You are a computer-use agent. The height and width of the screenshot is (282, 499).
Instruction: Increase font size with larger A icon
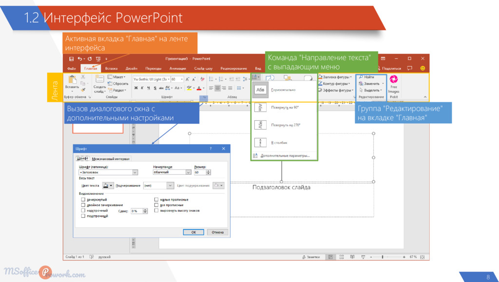[187, 79]
